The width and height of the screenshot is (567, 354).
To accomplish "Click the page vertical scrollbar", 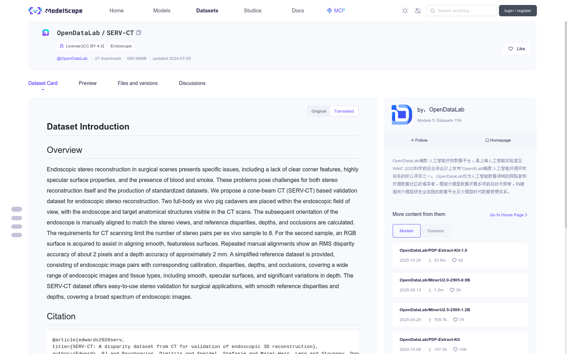I will click(x=566, y=124).
